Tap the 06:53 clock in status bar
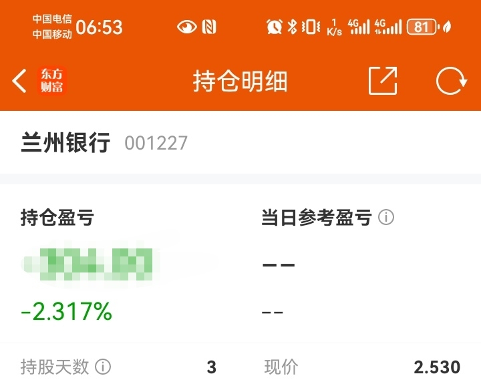This screenshot has height=382, width=481. 99,27
